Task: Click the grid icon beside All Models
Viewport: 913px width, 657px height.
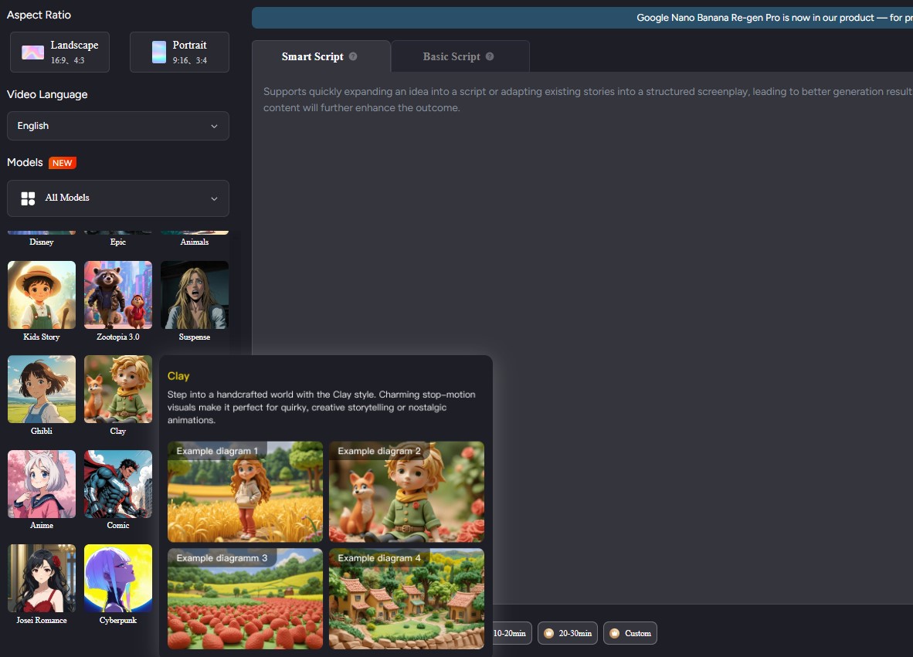Action: [x=28, y=198]
